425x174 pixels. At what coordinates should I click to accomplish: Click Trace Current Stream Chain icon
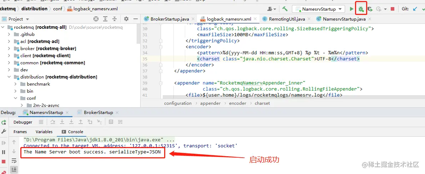[x=120, y=122]
